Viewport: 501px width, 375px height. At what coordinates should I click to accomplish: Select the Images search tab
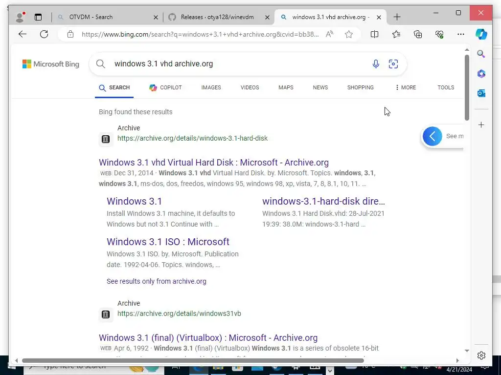click(211, 87)
